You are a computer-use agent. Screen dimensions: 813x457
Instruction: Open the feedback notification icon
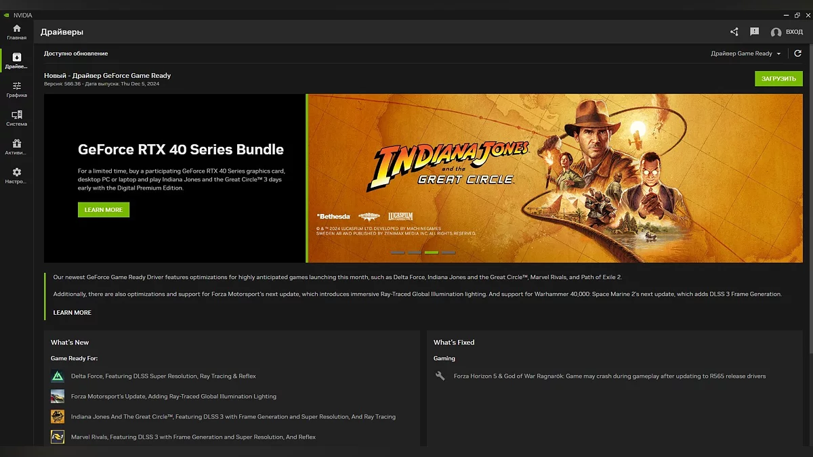[754, 32]
